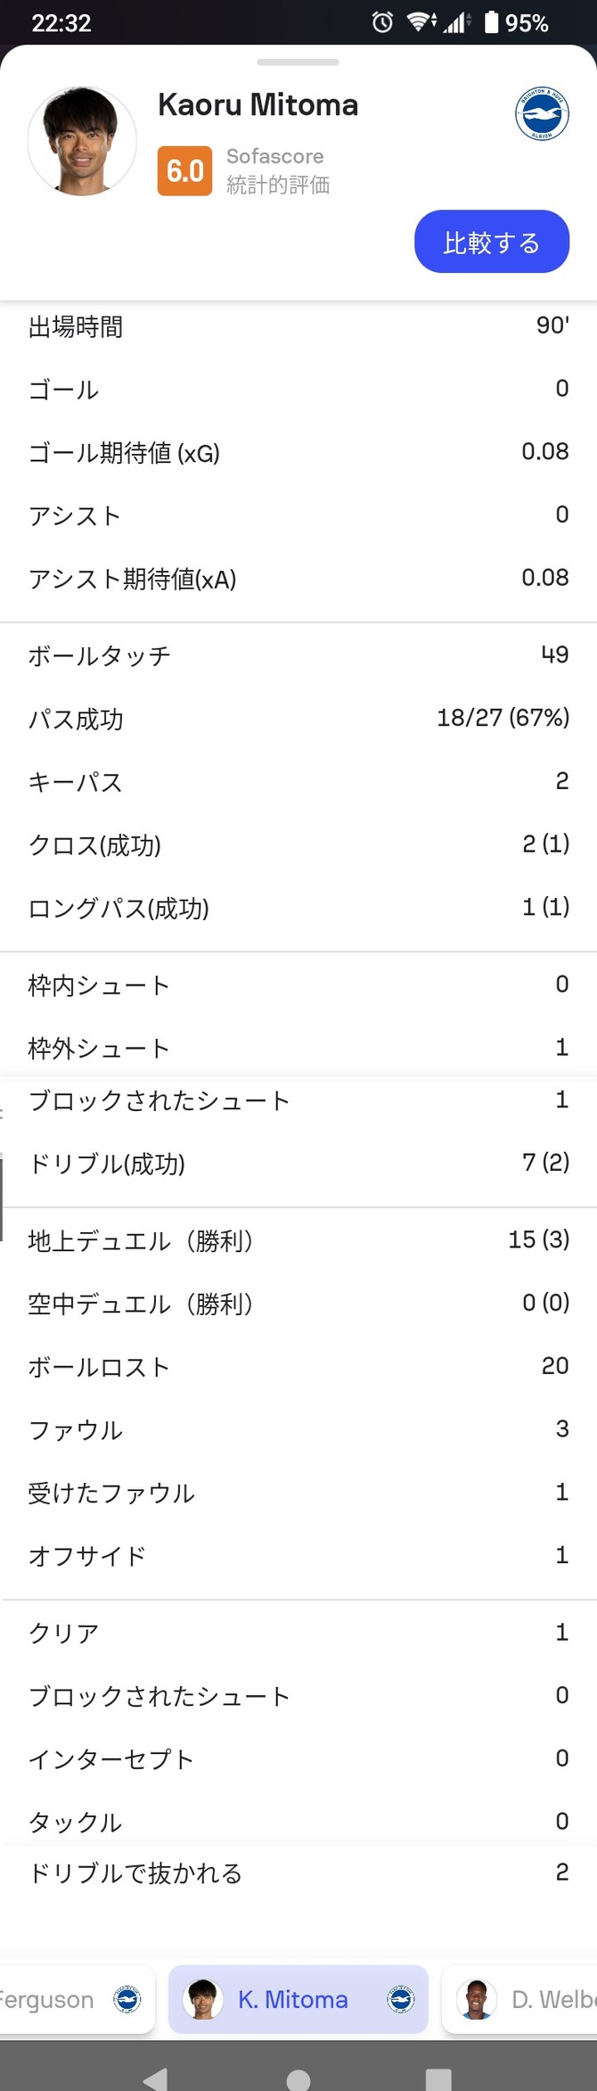Tap the sheet drag handle at top
Image resolution: width=597 pixels, height=2091 pixels.
[298, 62]
